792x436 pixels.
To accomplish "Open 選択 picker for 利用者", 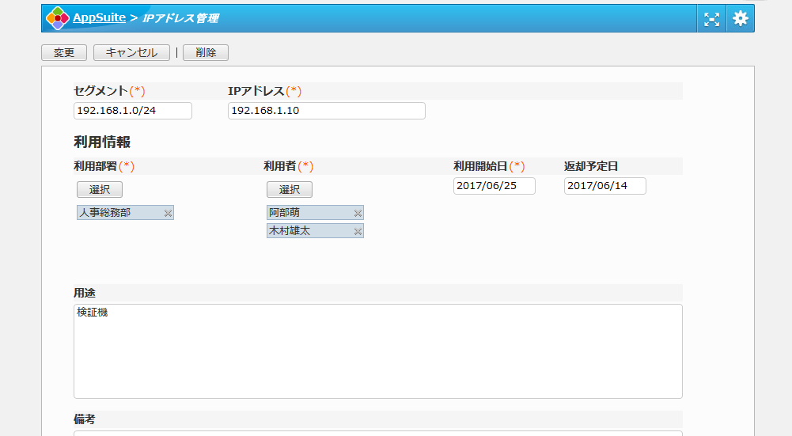I will point(290,190).
